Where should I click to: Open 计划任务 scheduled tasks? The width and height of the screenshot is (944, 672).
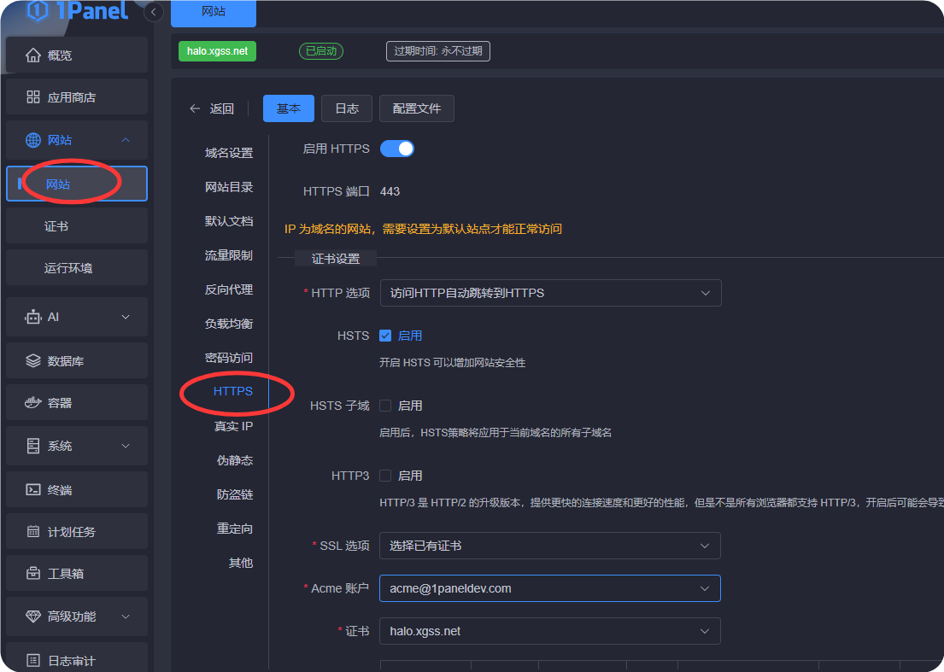tap(76, 530)
